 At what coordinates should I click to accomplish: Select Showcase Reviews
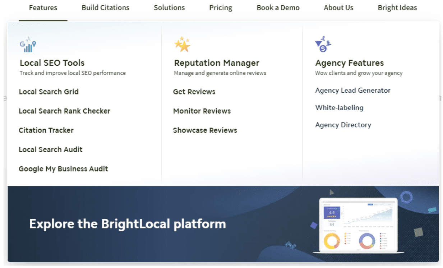point(205,130)
